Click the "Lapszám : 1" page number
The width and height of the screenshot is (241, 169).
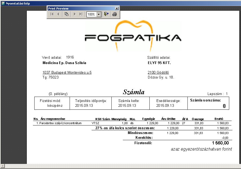[217, 94]
